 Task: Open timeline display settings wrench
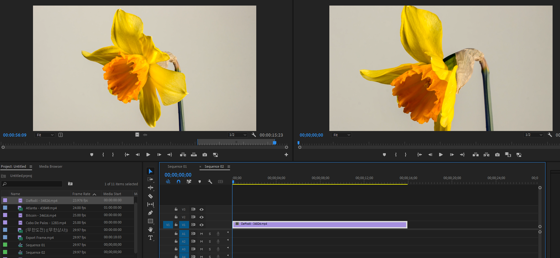pos(210,182)
